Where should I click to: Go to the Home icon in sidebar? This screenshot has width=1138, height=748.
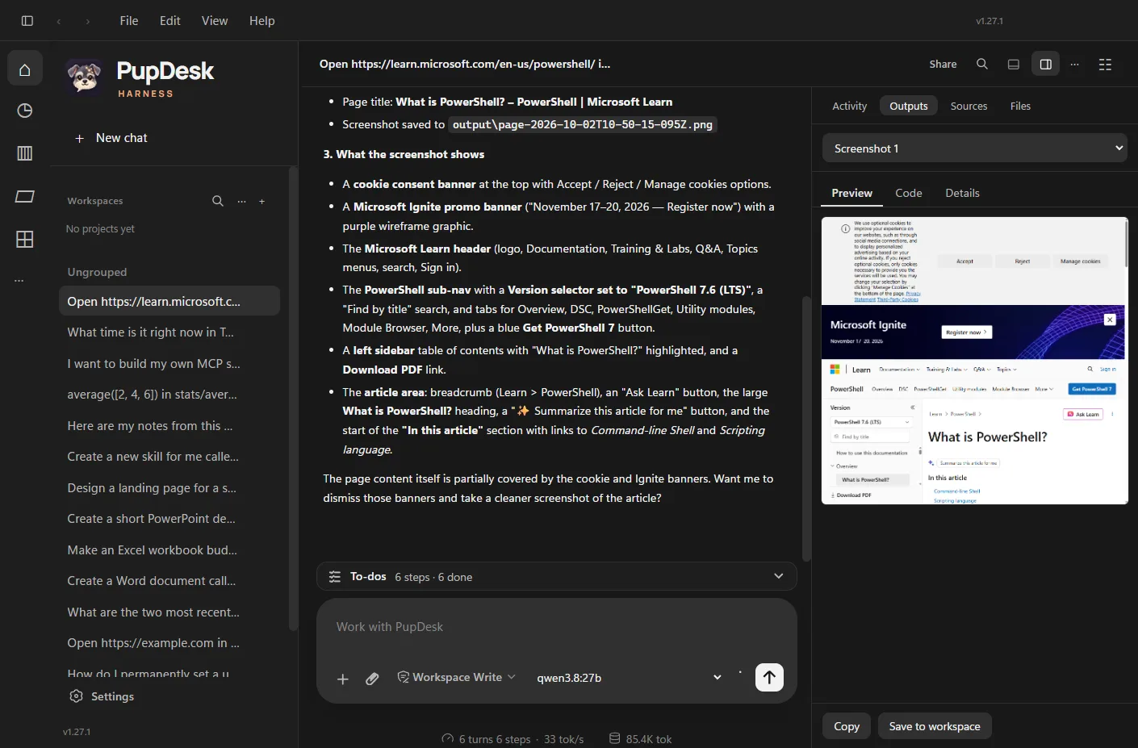click(25, 69)
